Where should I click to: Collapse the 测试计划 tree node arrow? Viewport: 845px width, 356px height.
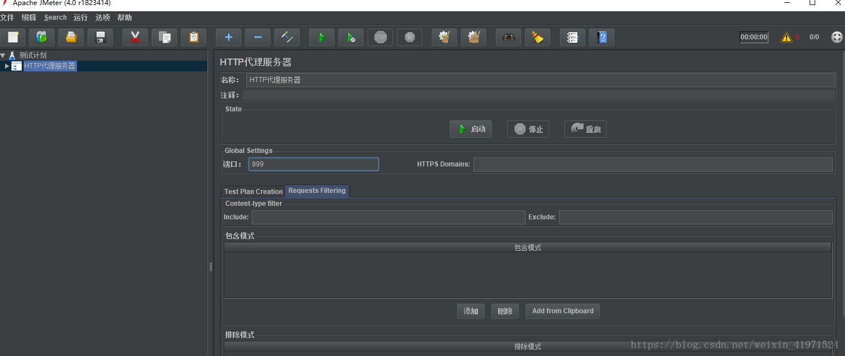coord(3,55)
